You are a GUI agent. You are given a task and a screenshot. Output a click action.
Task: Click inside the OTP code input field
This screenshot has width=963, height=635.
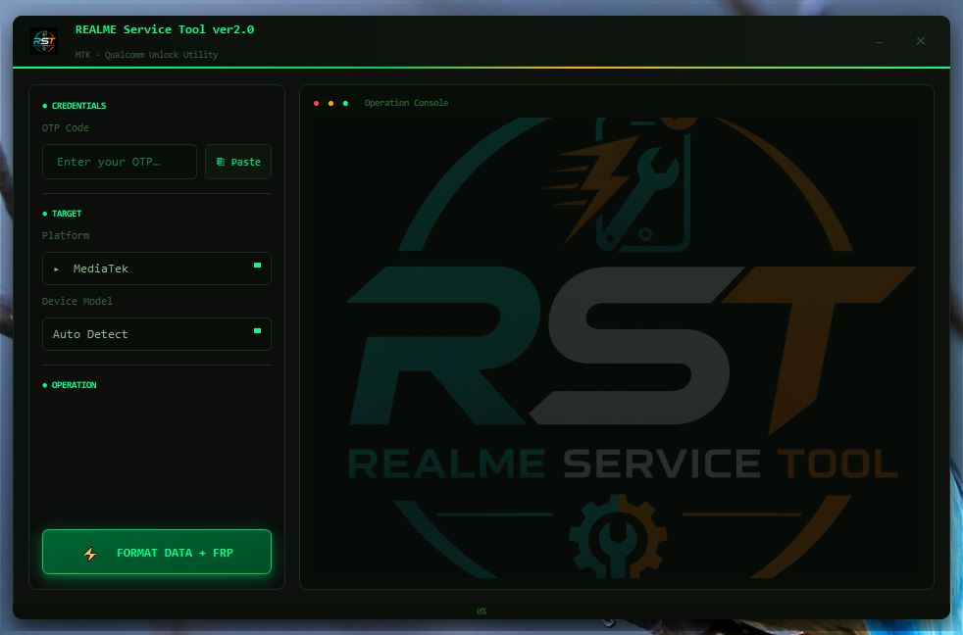click(x=120, y=162)
